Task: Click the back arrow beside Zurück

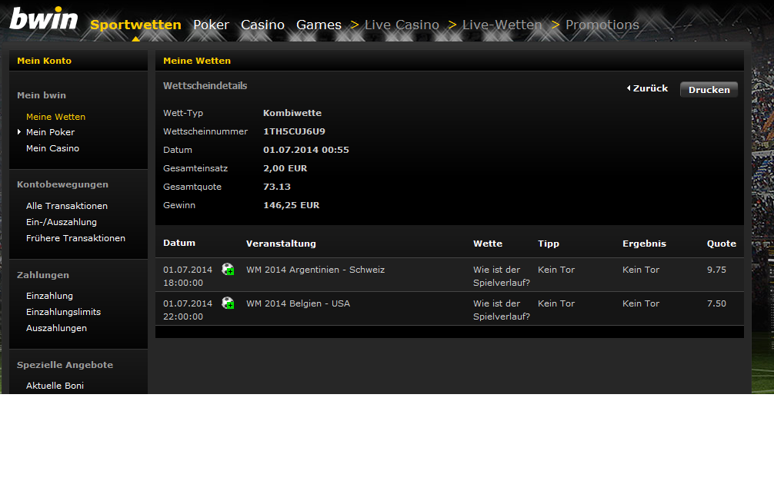Action: (629, 88)
